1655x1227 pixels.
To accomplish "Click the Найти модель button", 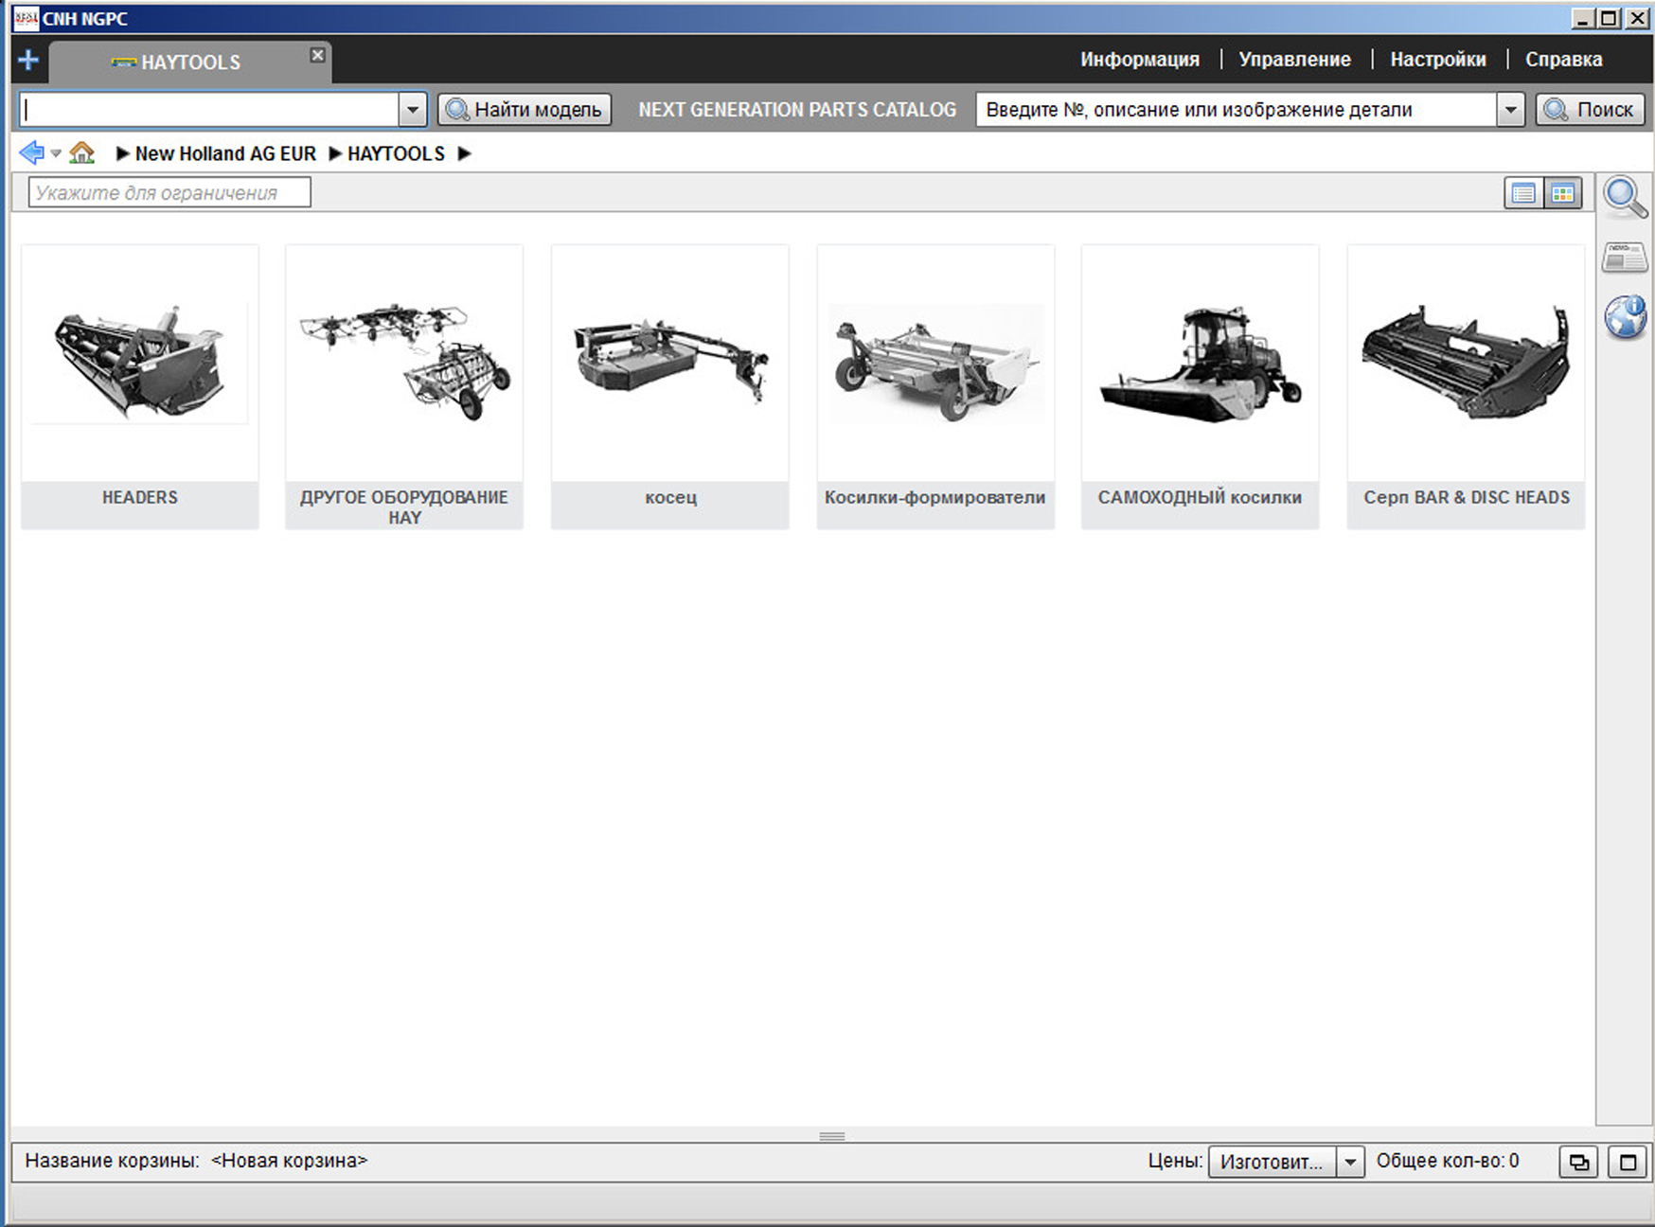I will point(525,110).
